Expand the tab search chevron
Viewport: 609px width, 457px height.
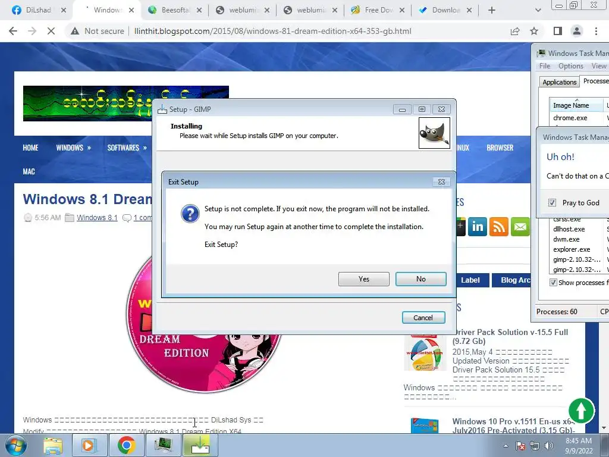pyautogui.click(x=538, y=10)
